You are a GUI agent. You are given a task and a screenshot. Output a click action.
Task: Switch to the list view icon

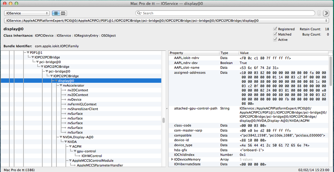pos(56,13)
